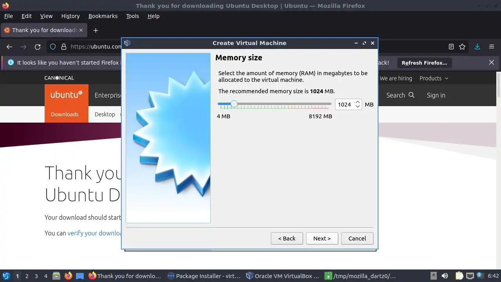Switch to workspace 3 in the taskbar

[x=36, y=276]
